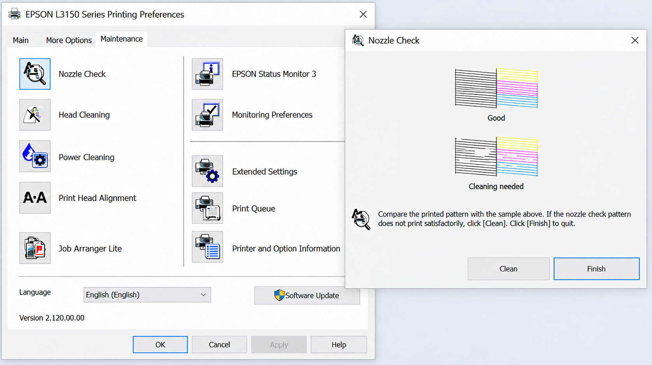
Task: Click the Version 2.120.00.00 text
Action: [52, 318]
